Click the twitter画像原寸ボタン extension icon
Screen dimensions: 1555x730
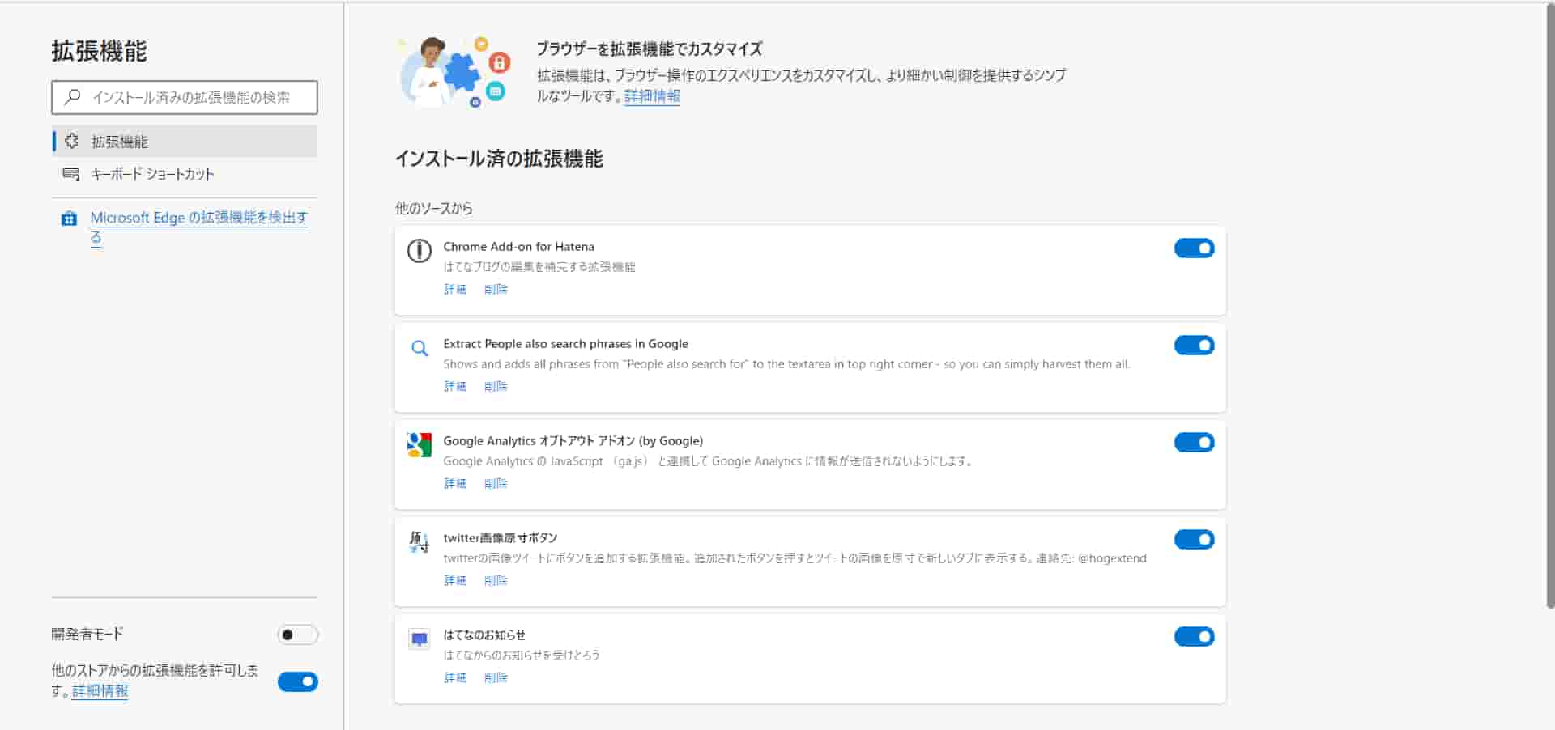click(419, 541)
